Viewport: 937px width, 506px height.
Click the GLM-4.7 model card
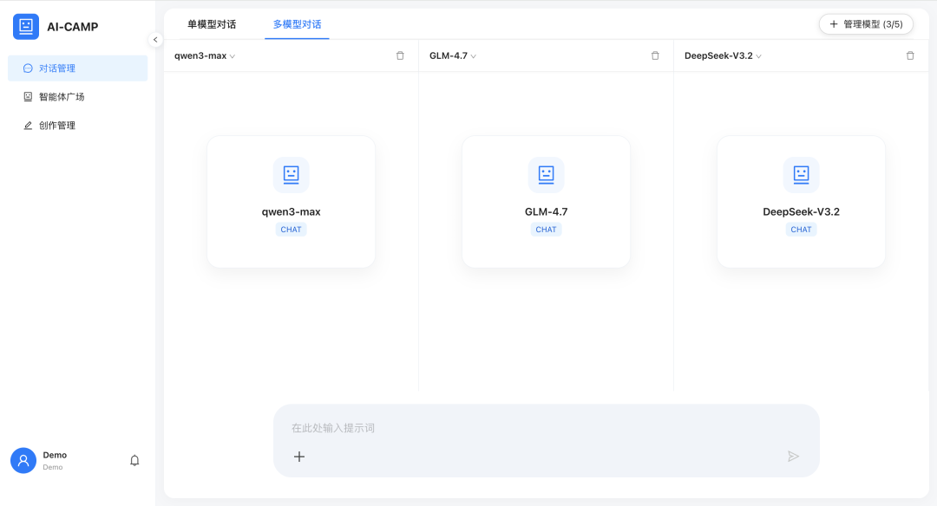[x=546, y=202]
